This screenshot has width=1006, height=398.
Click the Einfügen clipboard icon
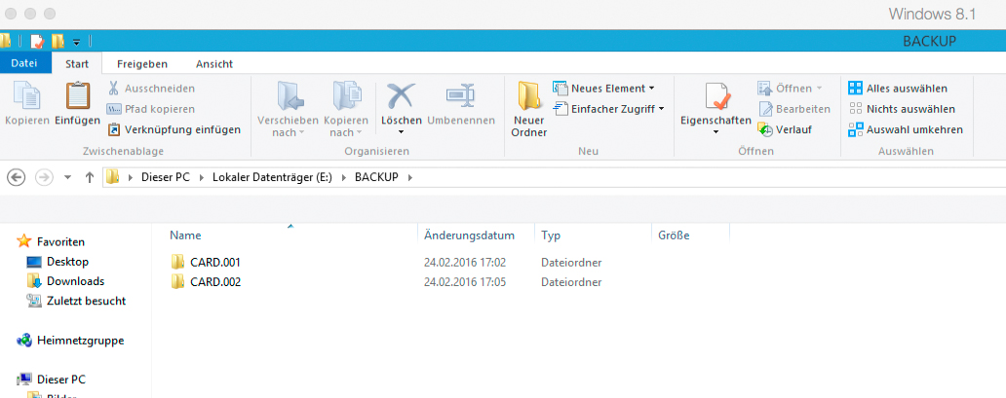coord(77,97)
